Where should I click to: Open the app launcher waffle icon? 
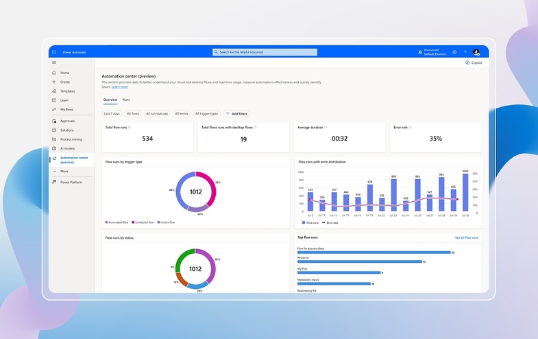pos(54,52)
